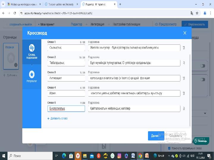Screen dimensions: 214x160
Task: Edit the Слово 3 field containing Активация
Action: pyautogui.click(x=66, y=78)
